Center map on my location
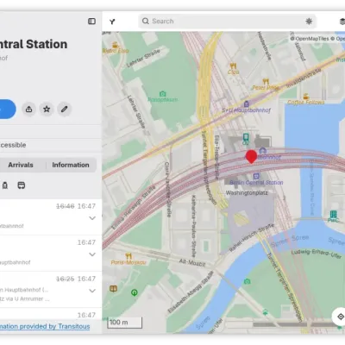 [341, 317]
